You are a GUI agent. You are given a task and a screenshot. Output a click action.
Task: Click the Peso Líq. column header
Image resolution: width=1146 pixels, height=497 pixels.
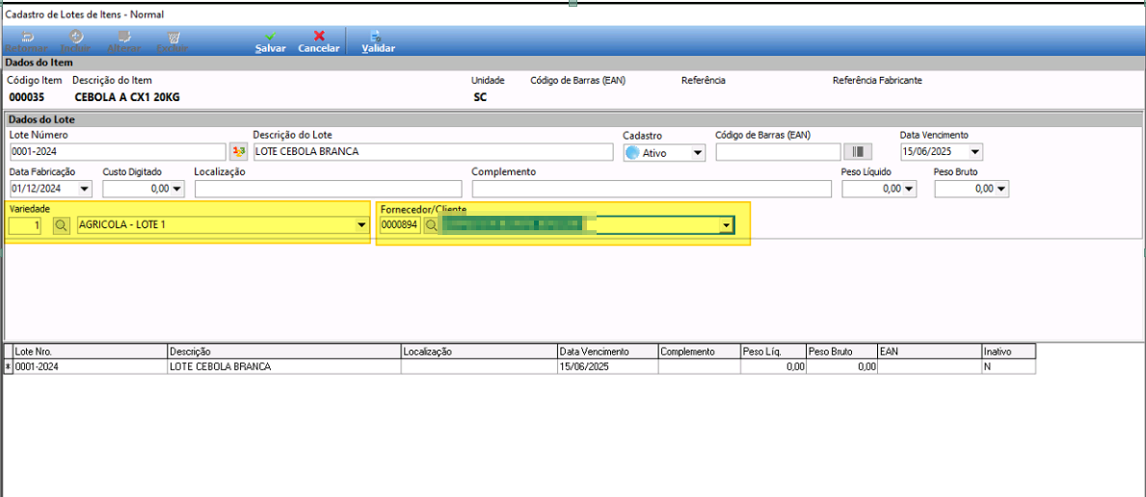[x=773, y=352]
